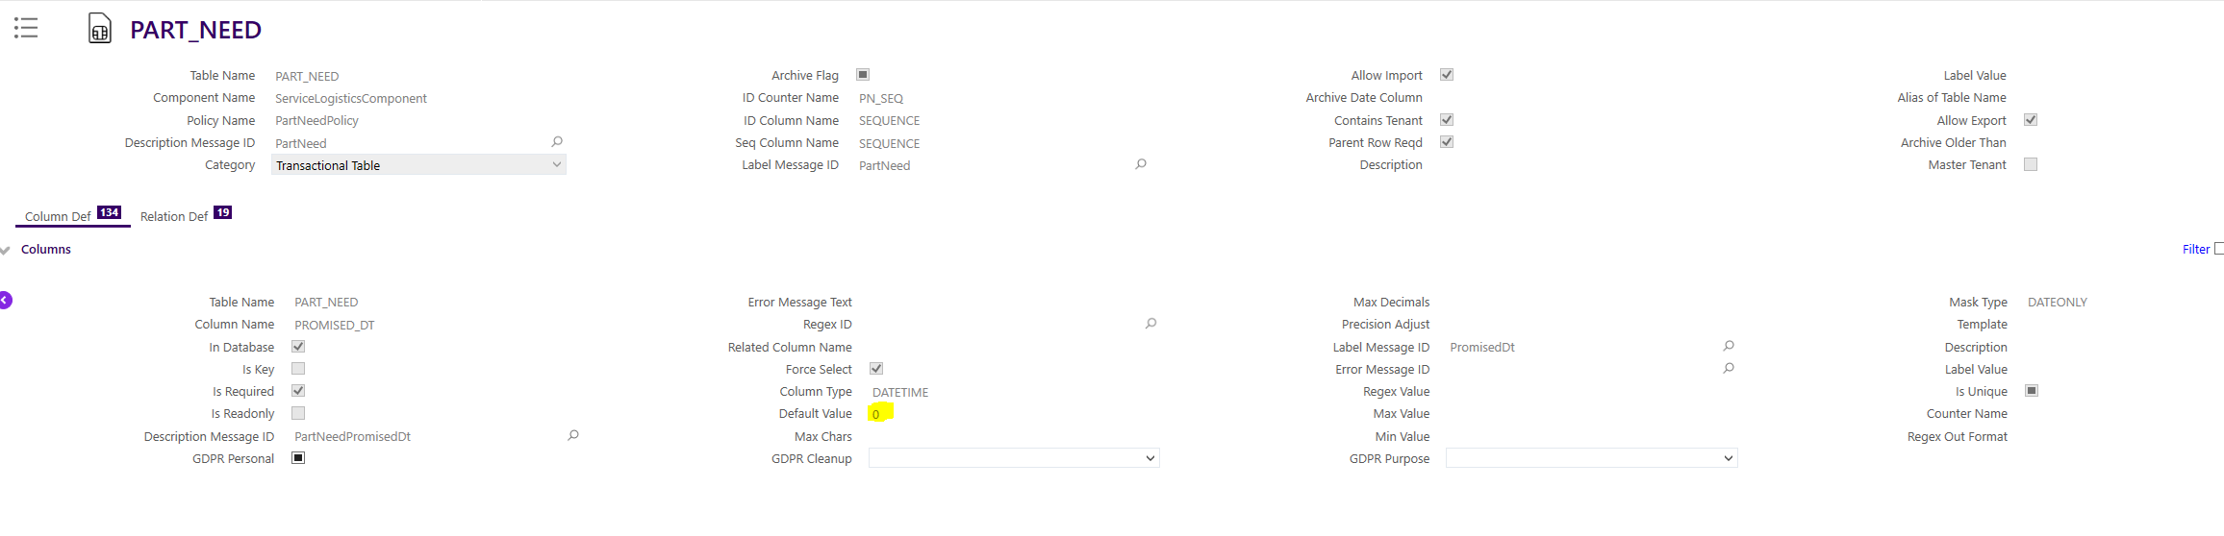
Task: Collapse the Columns section chevron
Action: (6, 250)
